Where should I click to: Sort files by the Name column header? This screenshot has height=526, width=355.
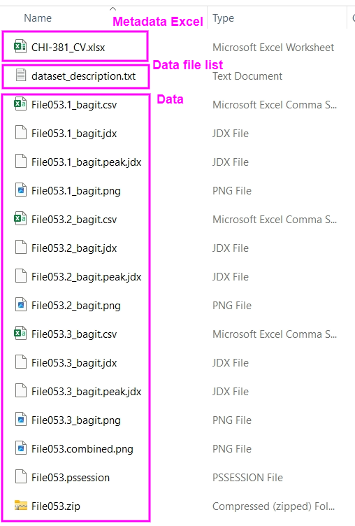(x=38, y=18)
